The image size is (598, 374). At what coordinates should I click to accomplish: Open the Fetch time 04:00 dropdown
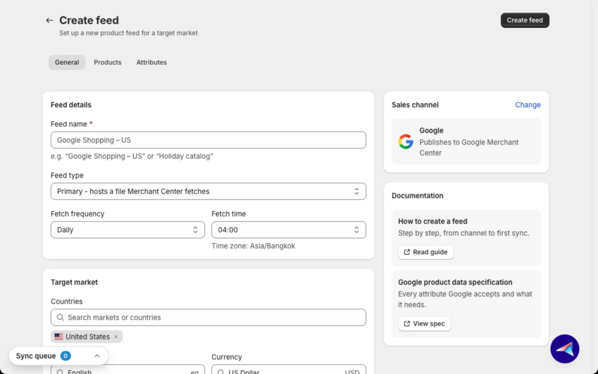point(289,230)
